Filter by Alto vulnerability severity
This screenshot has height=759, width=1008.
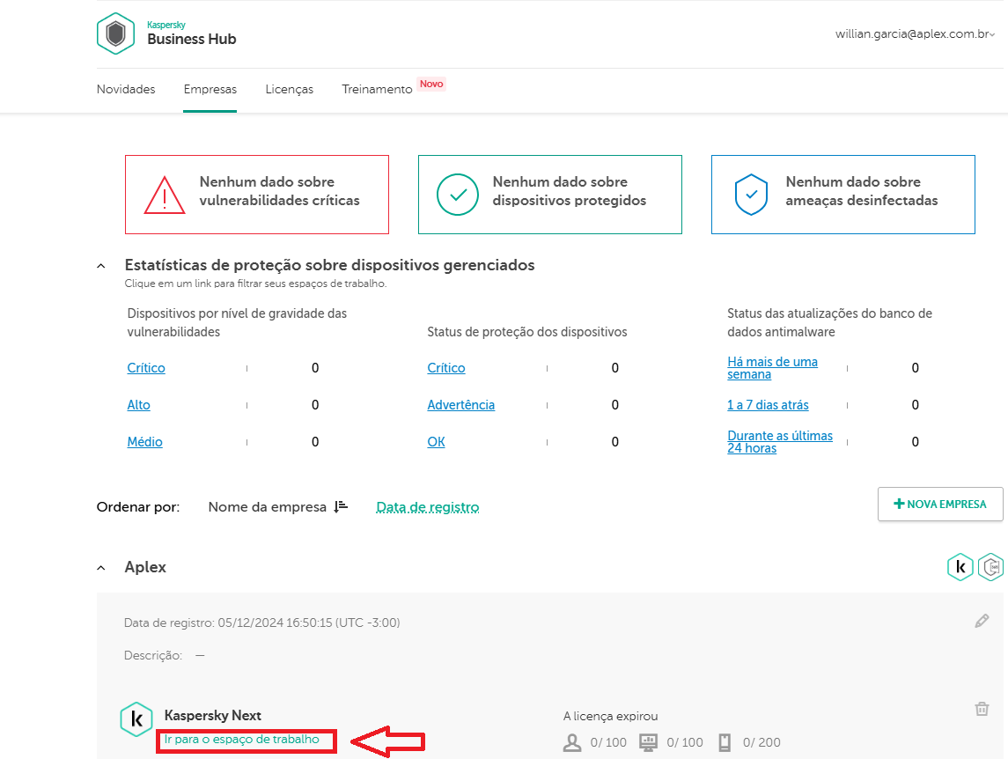click(x=139, y=404)
